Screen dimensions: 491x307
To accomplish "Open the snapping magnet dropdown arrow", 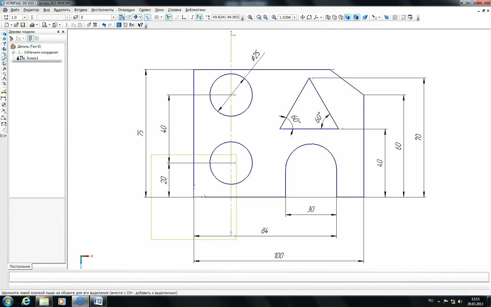I will pyautogui.click(x=140, y=17).
